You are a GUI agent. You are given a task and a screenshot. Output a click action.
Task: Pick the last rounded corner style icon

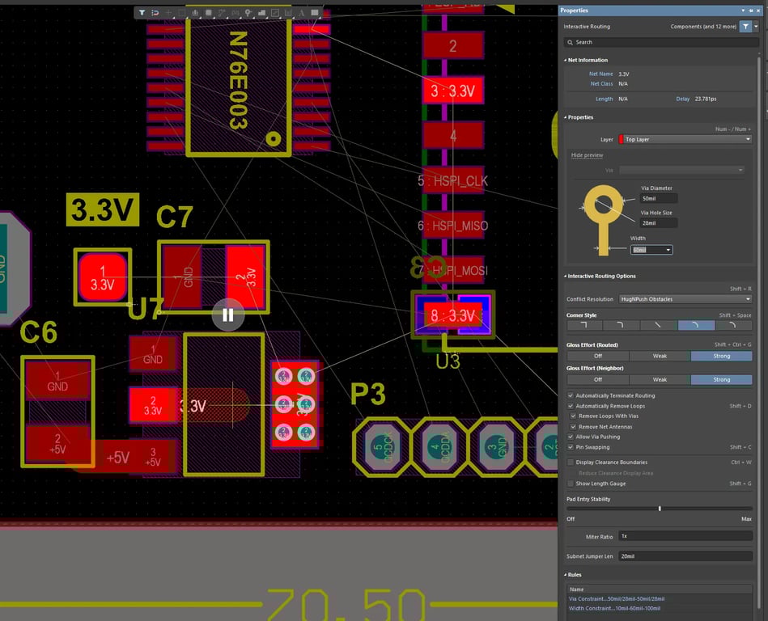tap(733, 325)
